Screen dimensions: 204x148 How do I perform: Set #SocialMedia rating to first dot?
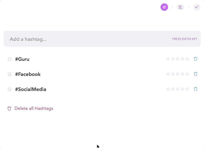(x=168, y=89)
